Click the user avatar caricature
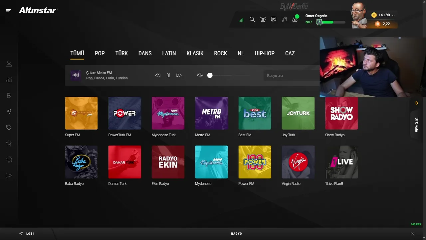The width and height of the screenshot is (426, 240). (359, 15)
